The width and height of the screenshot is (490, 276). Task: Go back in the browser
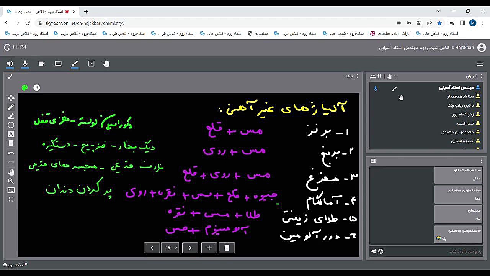click(x=7, y=23)
